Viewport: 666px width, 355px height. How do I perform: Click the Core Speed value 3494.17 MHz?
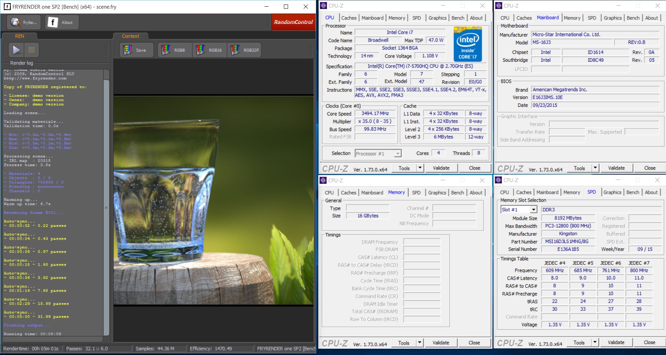(376, 113)
